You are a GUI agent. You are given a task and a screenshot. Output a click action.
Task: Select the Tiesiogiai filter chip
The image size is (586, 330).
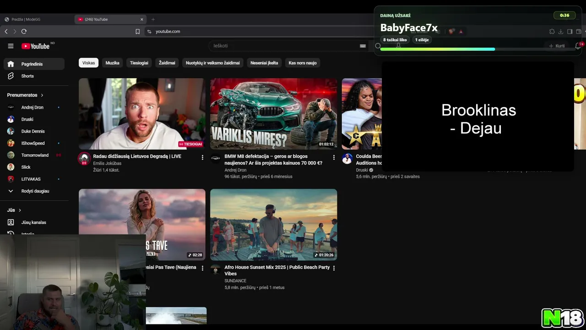click(x=139, y=63)
